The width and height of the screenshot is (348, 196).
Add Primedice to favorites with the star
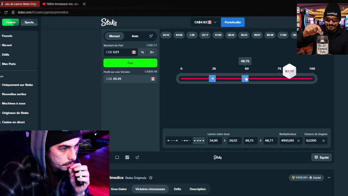(151, 178)
